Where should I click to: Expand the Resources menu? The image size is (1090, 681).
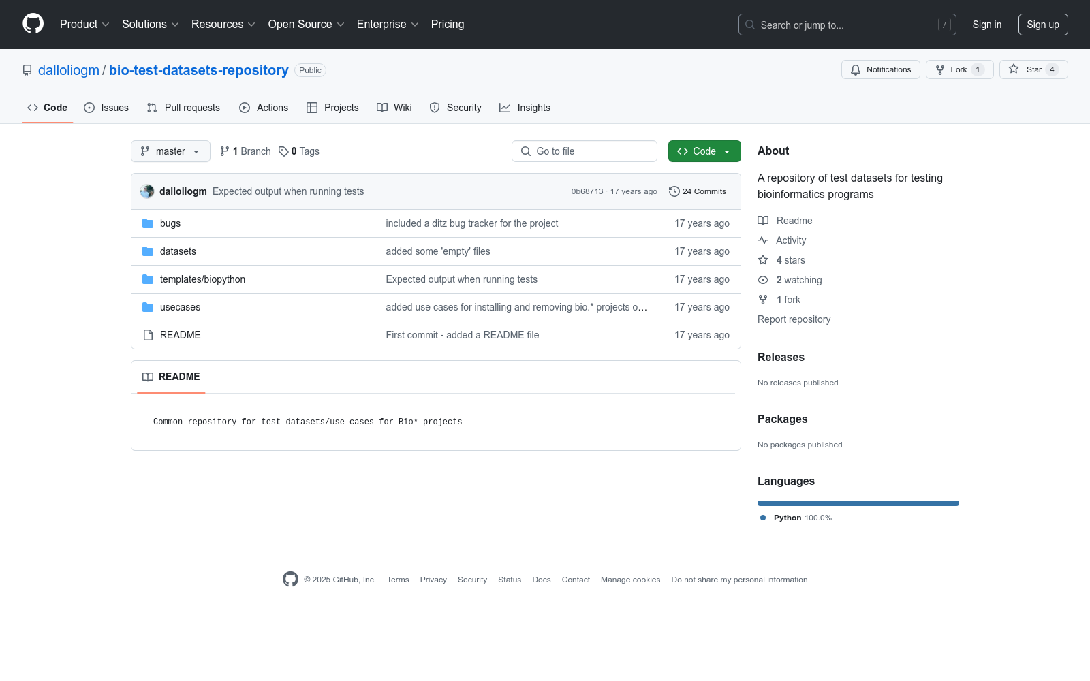[x=223, y=24]
